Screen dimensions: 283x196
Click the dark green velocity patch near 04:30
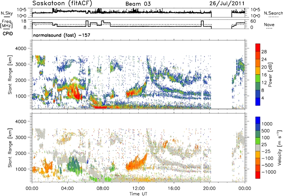[74, 165]
